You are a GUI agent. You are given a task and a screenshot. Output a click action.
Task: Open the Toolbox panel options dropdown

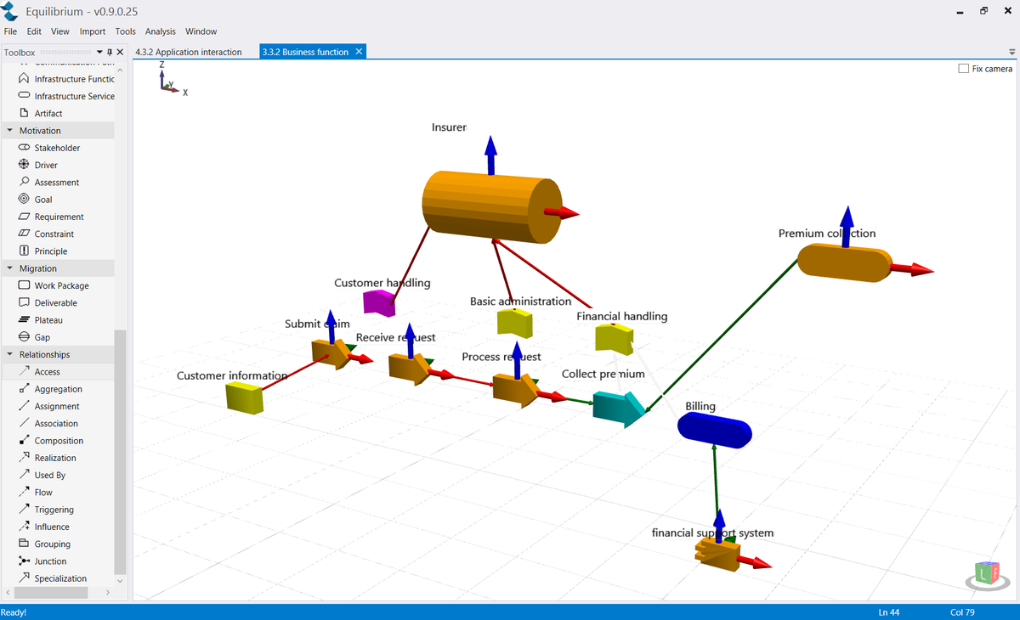(99, 53)
